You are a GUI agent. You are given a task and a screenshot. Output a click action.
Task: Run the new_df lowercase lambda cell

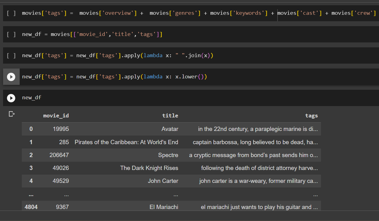coord(11,76)
